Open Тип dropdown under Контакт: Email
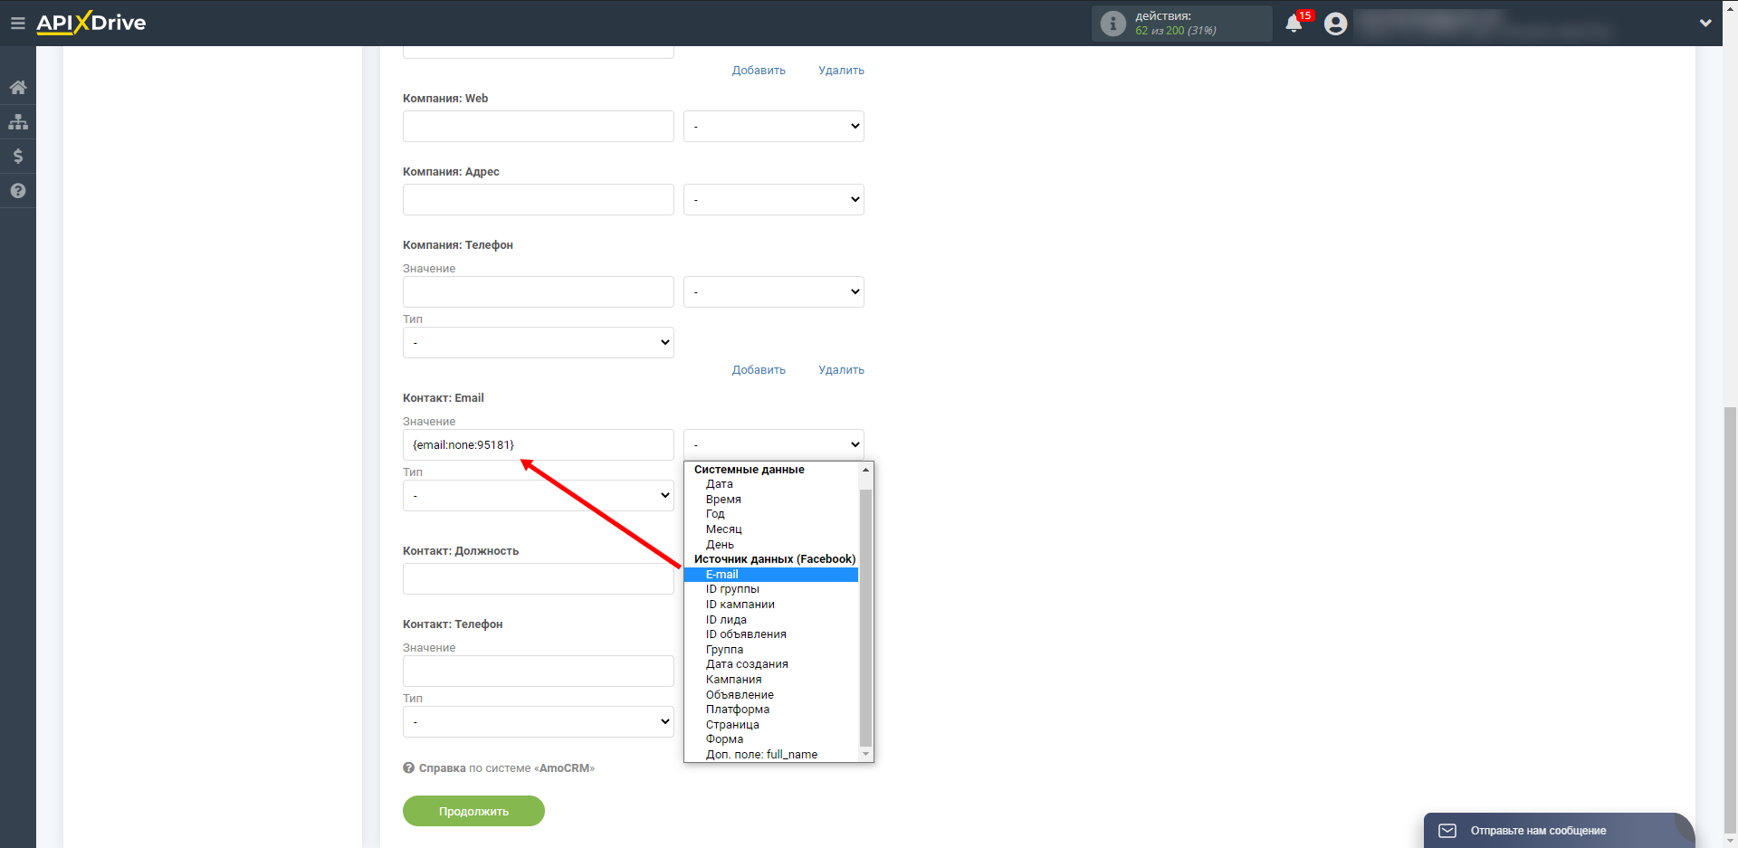The image size is (1738, 848). coord(539,495)
